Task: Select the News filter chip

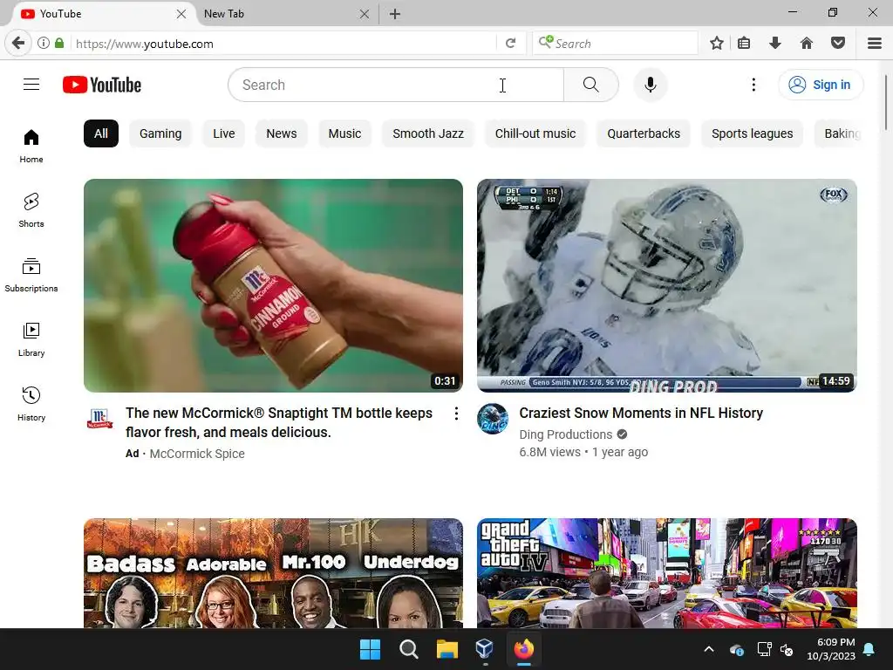Action: pos(282,133)
